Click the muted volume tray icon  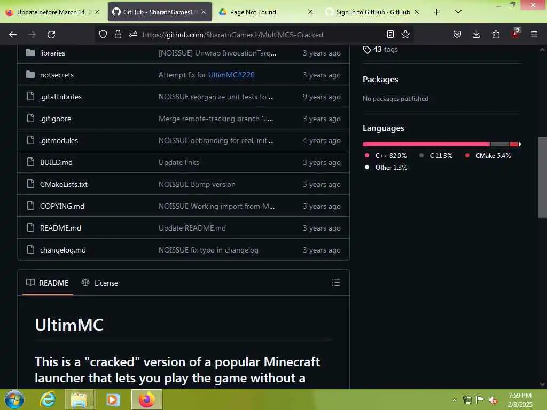coord(493,400)
